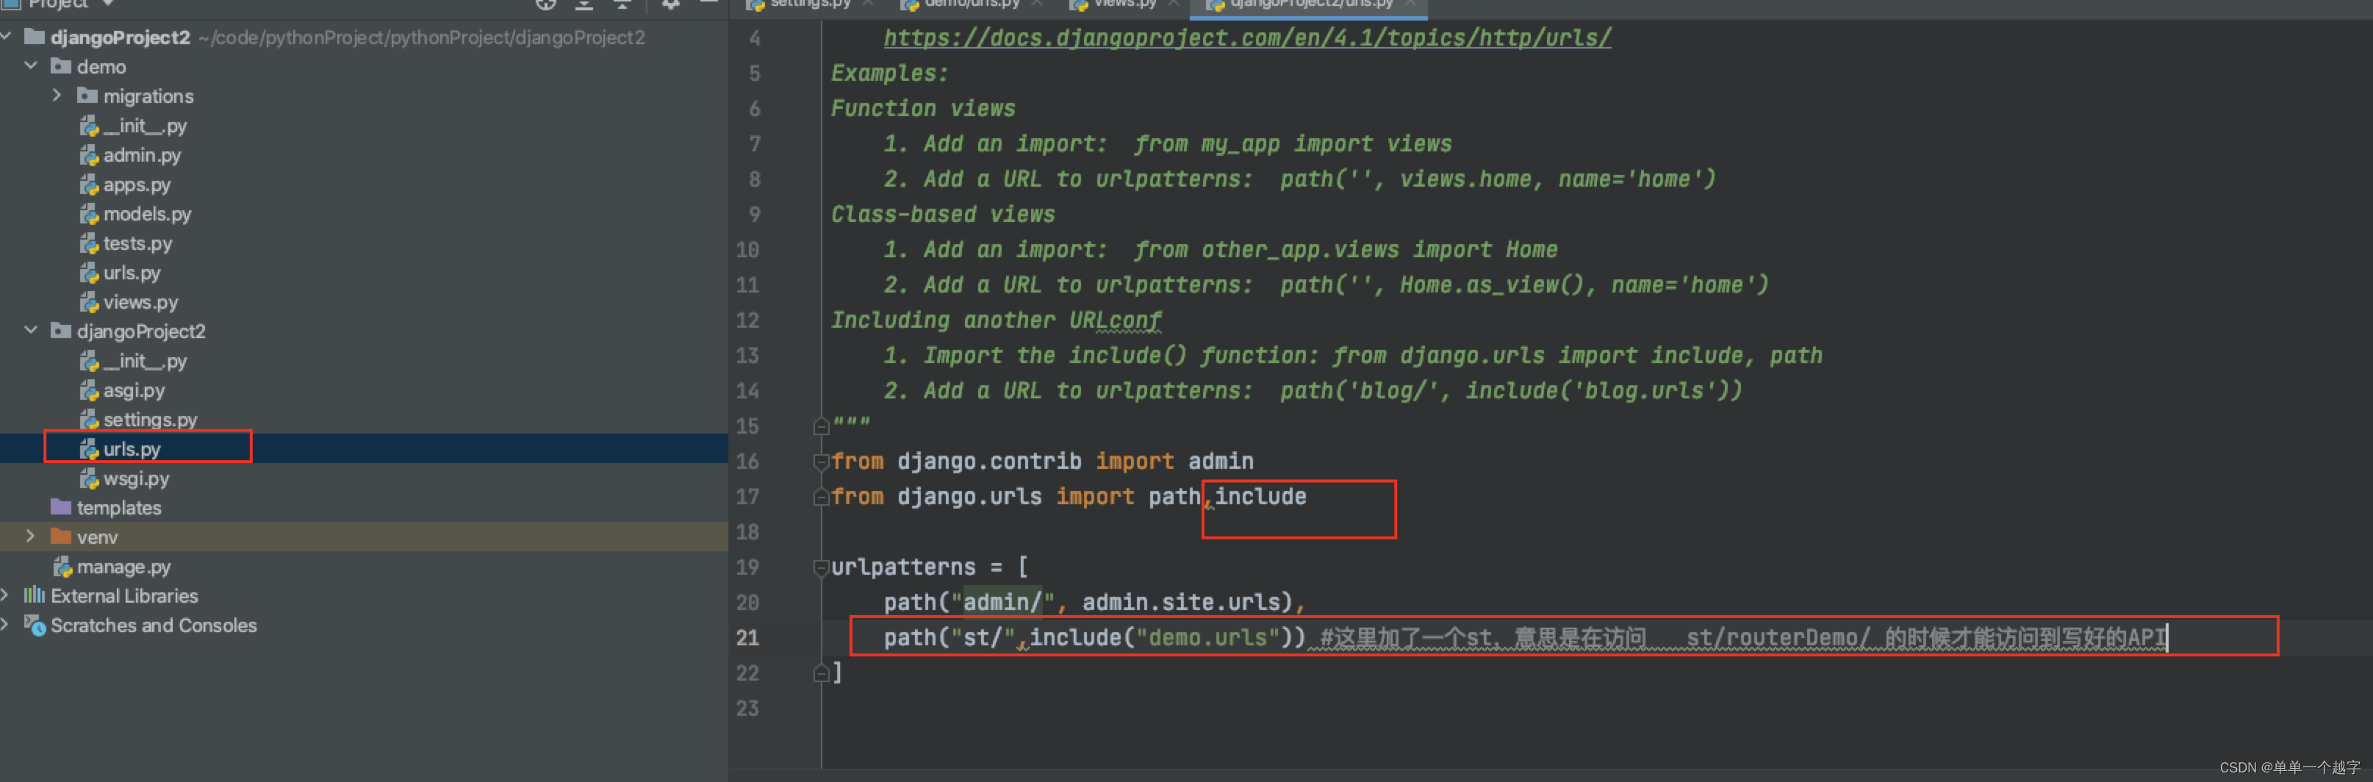Click the root djangoProject2 folder icon
Viewport: 2373px width, 782px height.
click(x=35, y=37)
